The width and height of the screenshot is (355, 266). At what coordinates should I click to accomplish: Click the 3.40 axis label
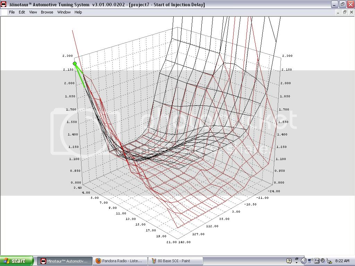coord(78,188)
